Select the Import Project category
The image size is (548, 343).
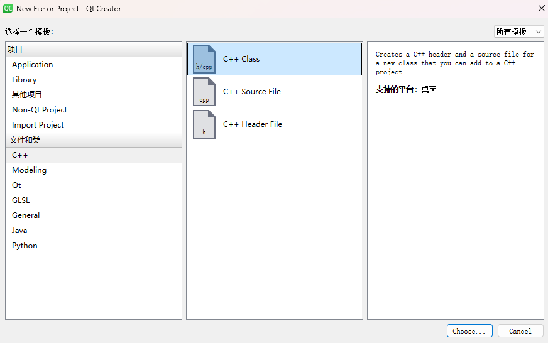94,124
